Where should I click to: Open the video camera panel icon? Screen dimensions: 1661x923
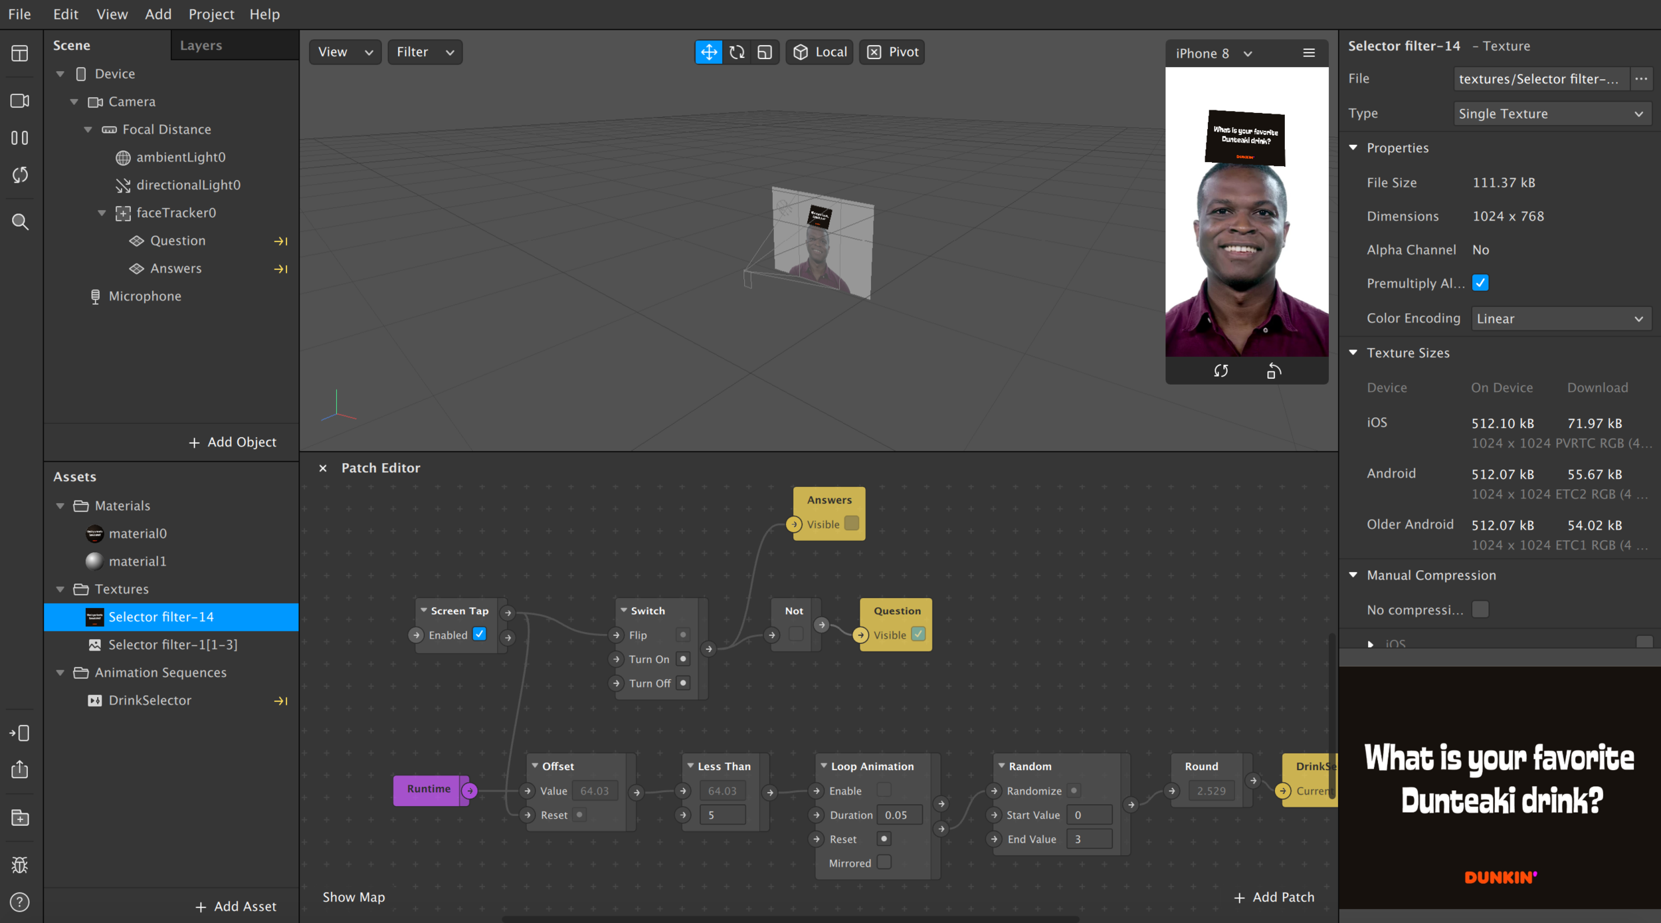(x=20, y=100)
